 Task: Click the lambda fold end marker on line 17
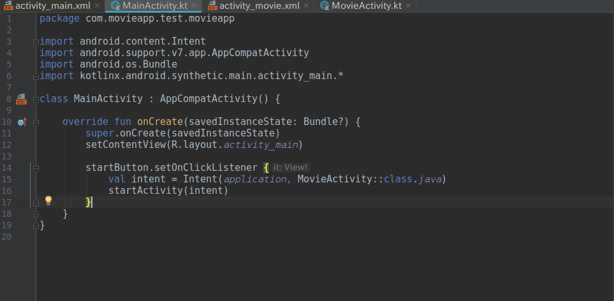tap(36, 203)
